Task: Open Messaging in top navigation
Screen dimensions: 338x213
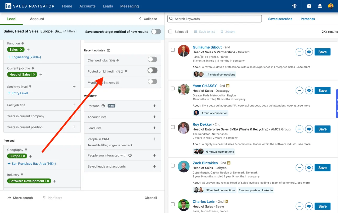Action: 129,6
